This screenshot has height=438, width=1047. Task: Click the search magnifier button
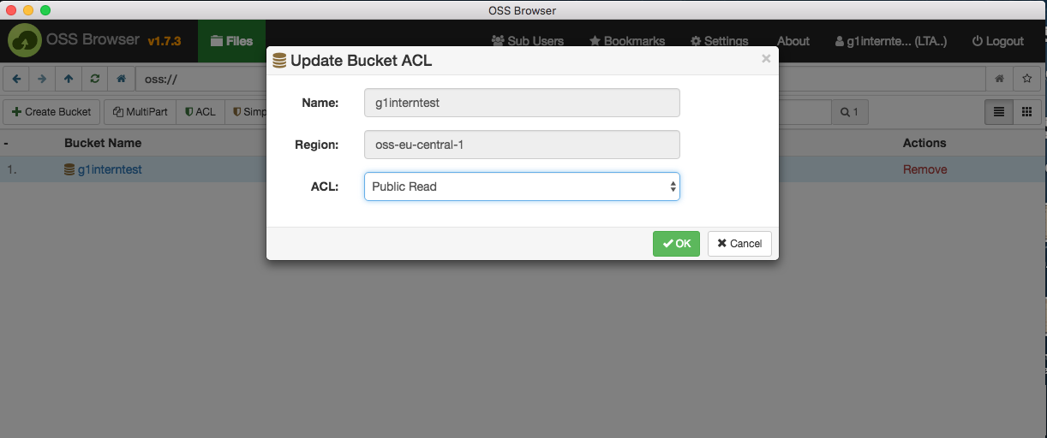click(x=850, y=111)
